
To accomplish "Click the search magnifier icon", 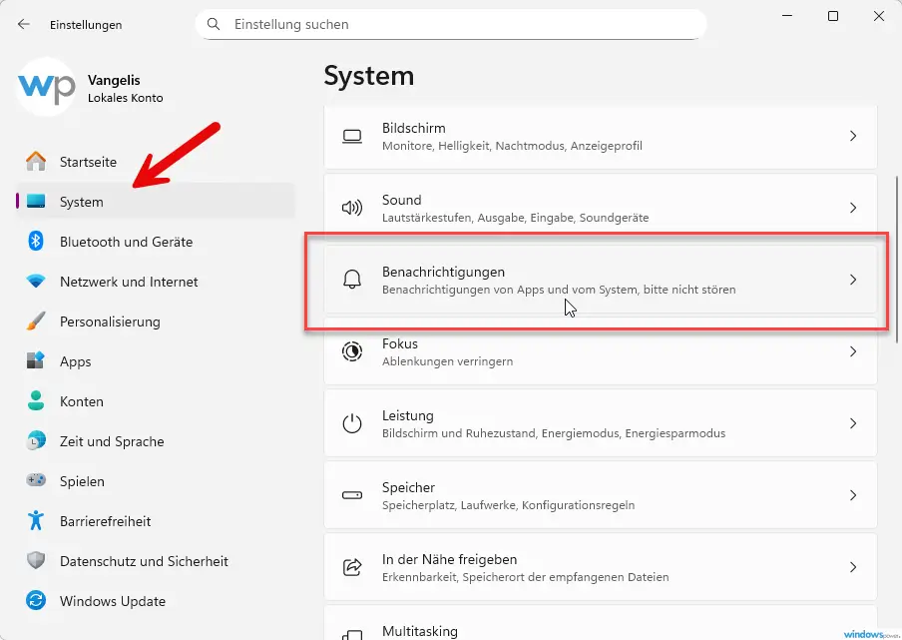I will click(x=213, y=24).
